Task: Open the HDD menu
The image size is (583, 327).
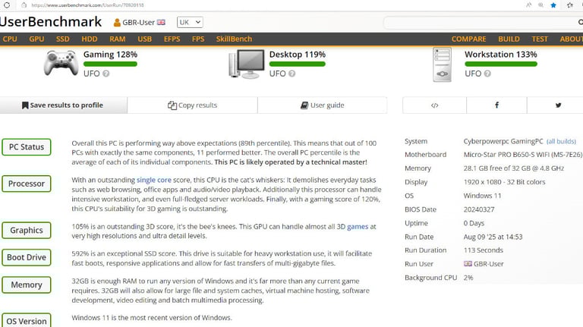Action: click(90, 39)
